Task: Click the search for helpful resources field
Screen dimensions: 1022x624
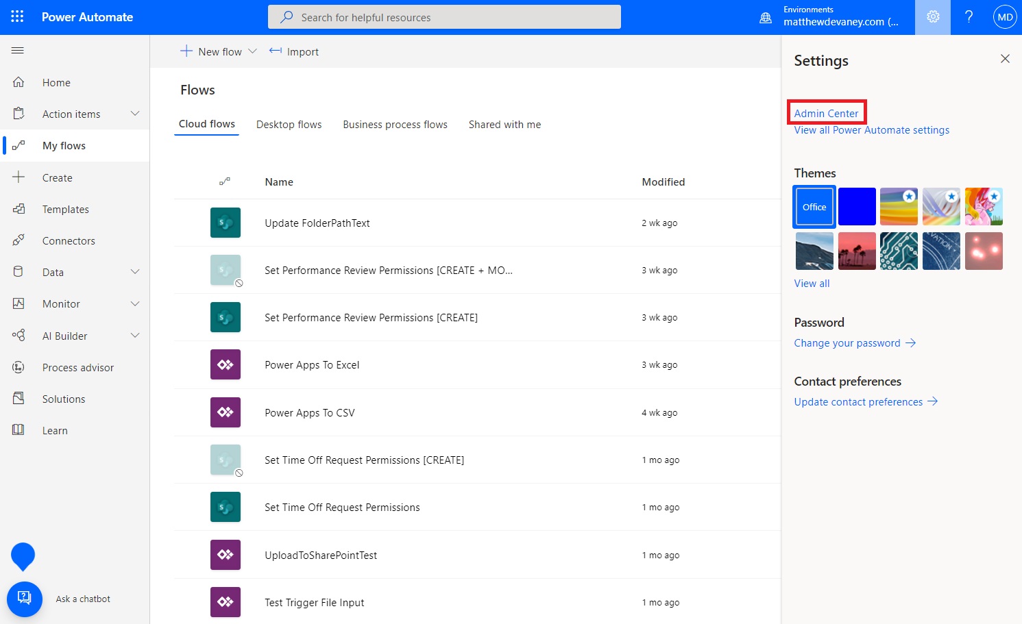Action: click(x=444, y=16)
